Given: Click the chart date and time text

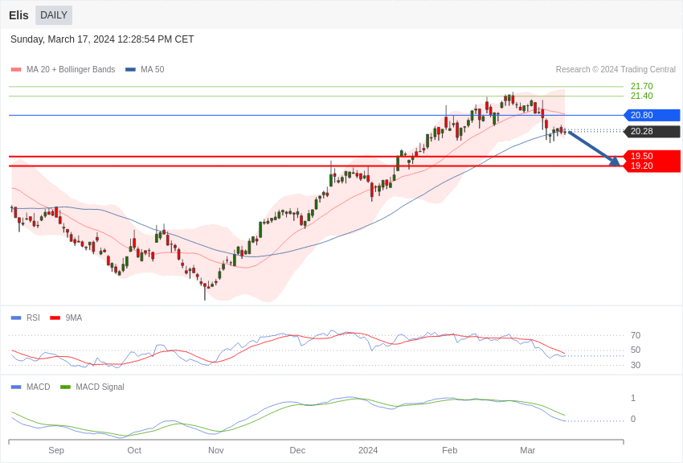Looking at the screenshot, I should 102,39.
